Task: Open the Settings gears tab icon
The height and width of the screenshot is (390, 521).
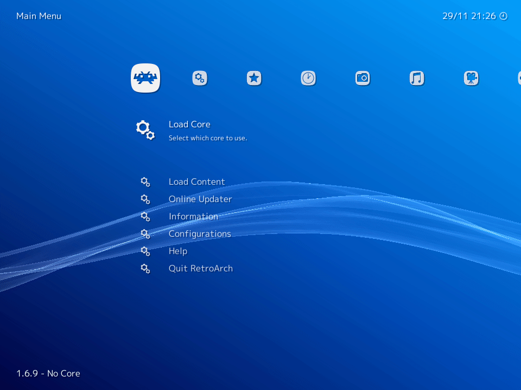Action: (200, 78)
